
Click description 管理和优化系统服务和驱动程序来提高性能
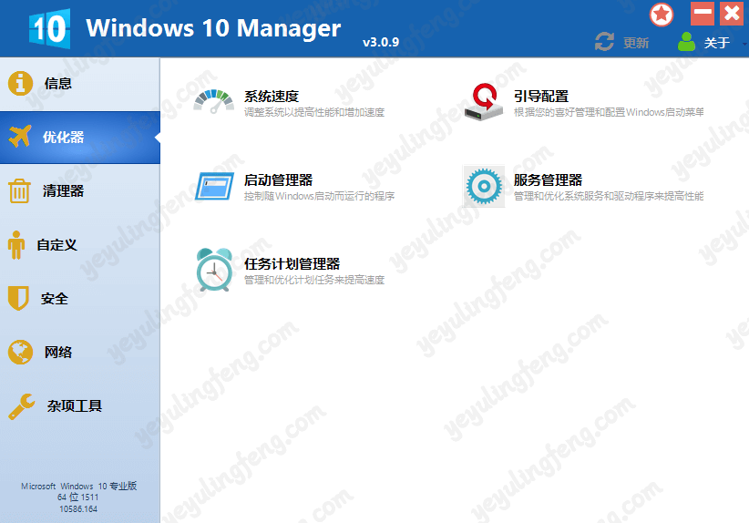pyautogui.click(x=609, y=196)
